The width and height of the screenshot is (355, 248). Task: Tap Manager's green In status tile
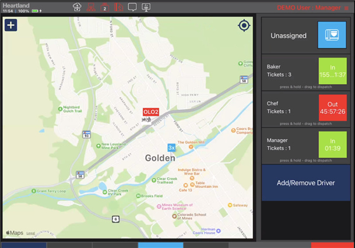[333, 144]
